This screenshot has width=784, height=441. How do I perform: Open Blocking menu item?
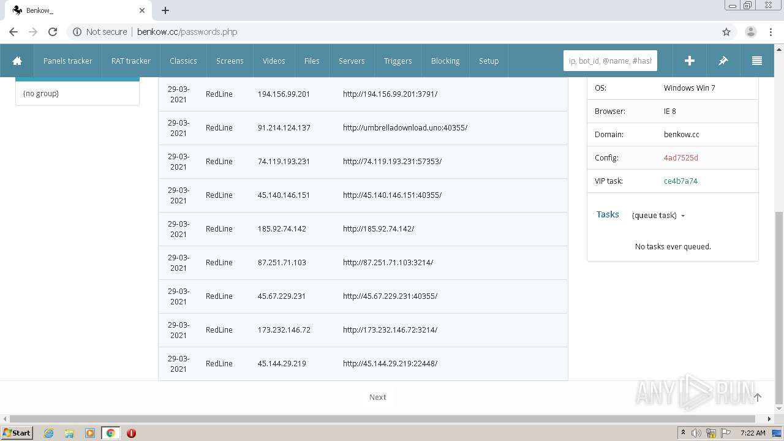445,61
